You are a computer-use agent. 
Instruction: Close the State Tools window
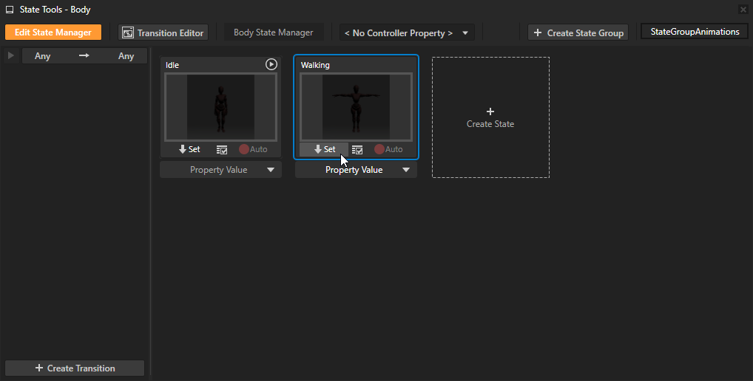coord(743,9)
